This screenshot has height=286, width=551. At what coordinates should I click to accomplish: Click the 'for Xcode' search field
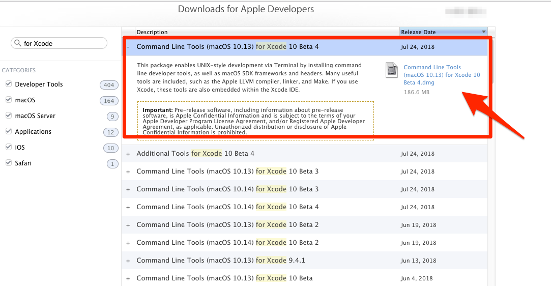pos(59,43)
